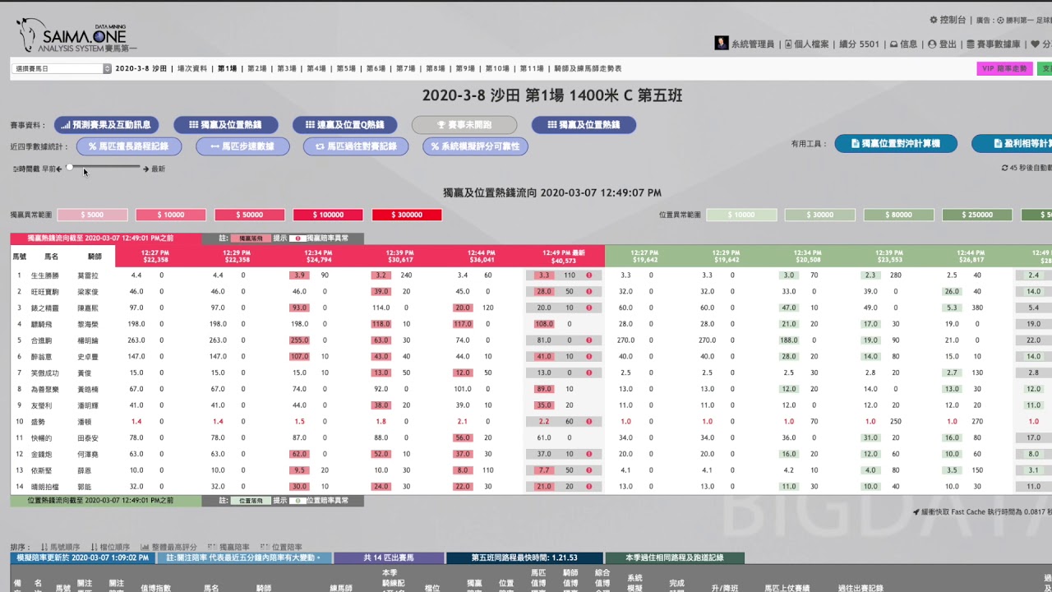The image size is (1052, 592).
Task: Select the $ 100000 win anomaly range
Action: (328, 215)
